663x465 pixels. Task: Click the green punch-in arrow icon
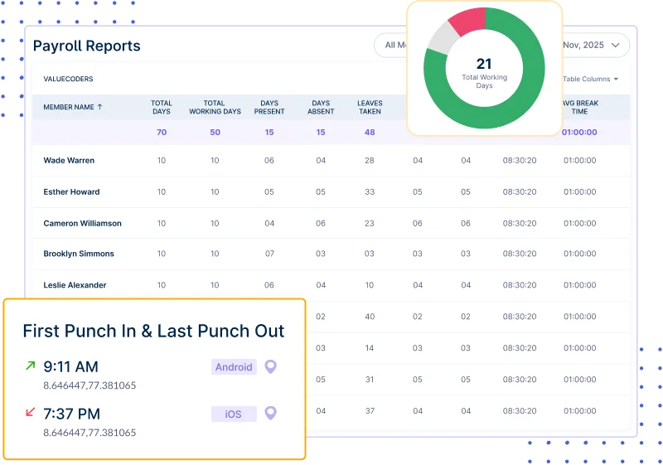click(x=31, y=366)
